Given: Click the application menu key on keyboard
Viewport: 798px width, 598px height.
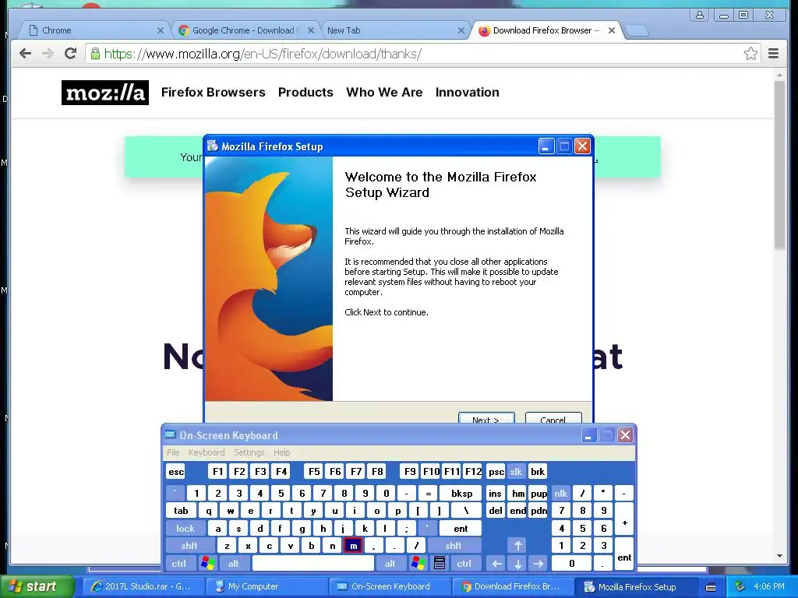Looking at the screenshot, I should click(440, 563).
